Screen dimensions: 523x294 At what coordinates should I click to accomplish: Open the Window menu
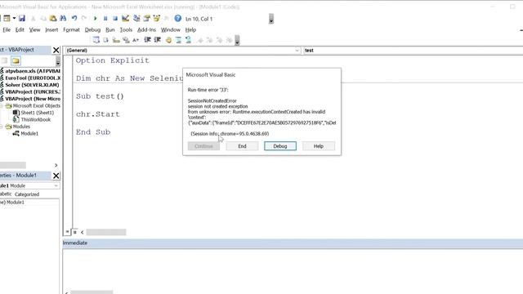click(171, 29)
